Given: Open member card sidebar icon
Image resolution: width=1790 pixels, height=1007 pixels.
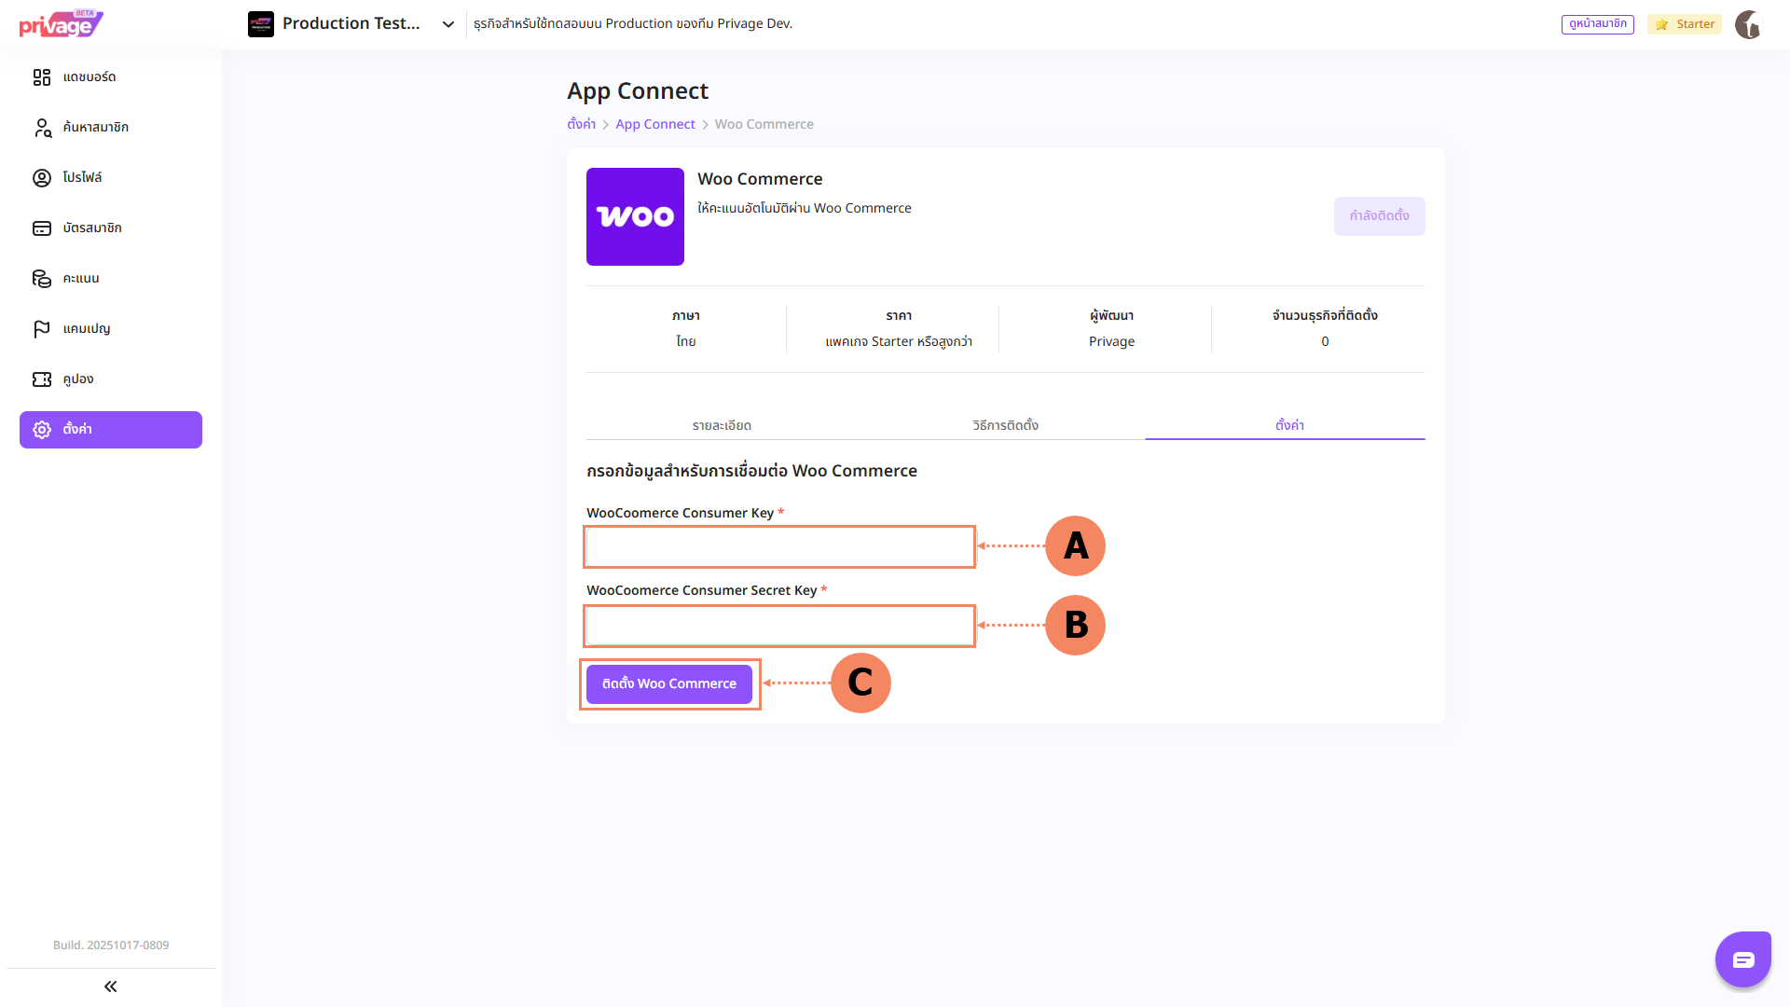Looking at the screenshot, I should [42, 228].
